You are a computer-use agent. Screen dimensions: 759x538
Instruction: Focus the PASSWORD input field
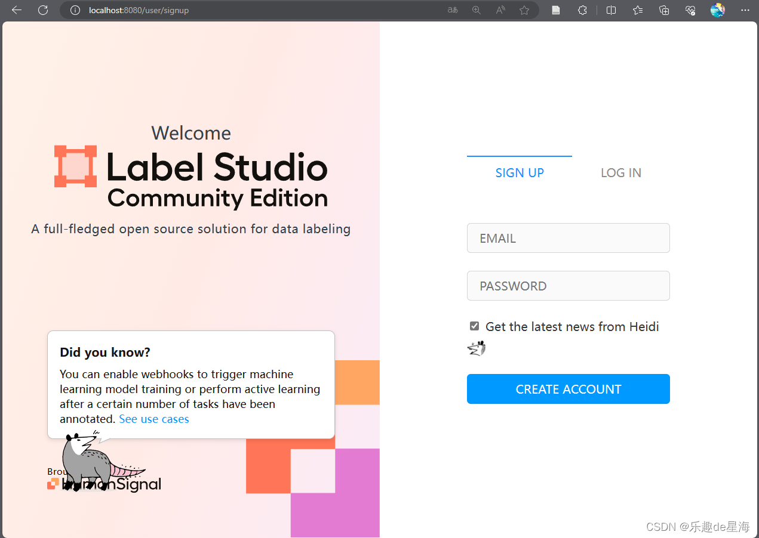(x=569, y=286)
